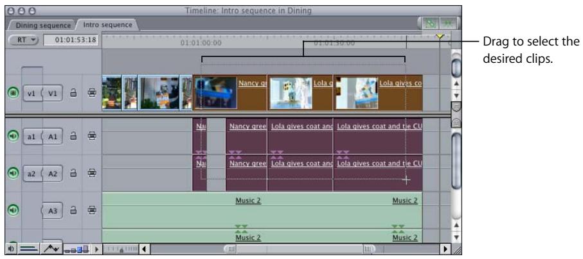Click the right handle of the zoom scroll bar
Viewport: 583px width, 259px height.
(368, 249)
